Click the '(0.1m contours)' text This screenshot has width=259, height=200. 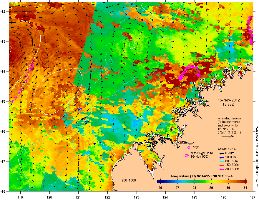click(229, 122)
